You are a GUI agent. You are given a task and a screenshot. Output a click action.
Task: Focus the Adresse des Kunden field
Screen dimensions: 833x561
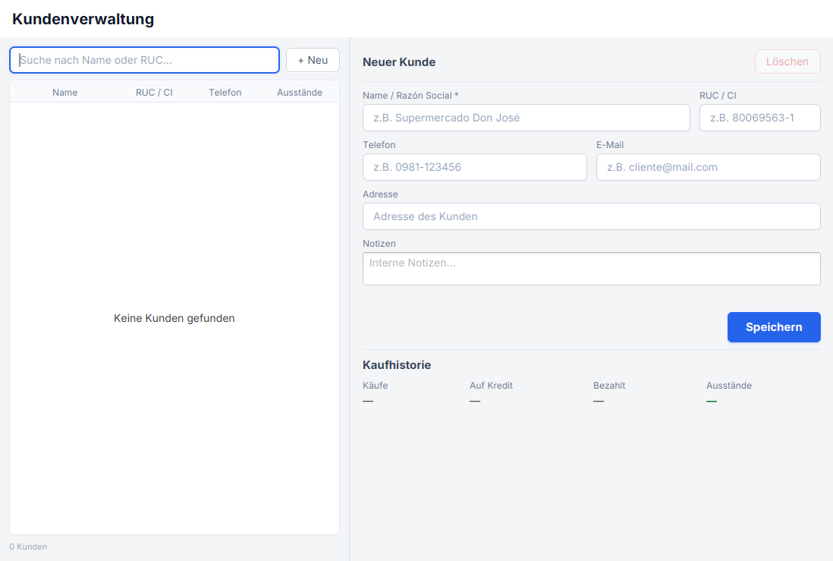[x=591, y=216]
